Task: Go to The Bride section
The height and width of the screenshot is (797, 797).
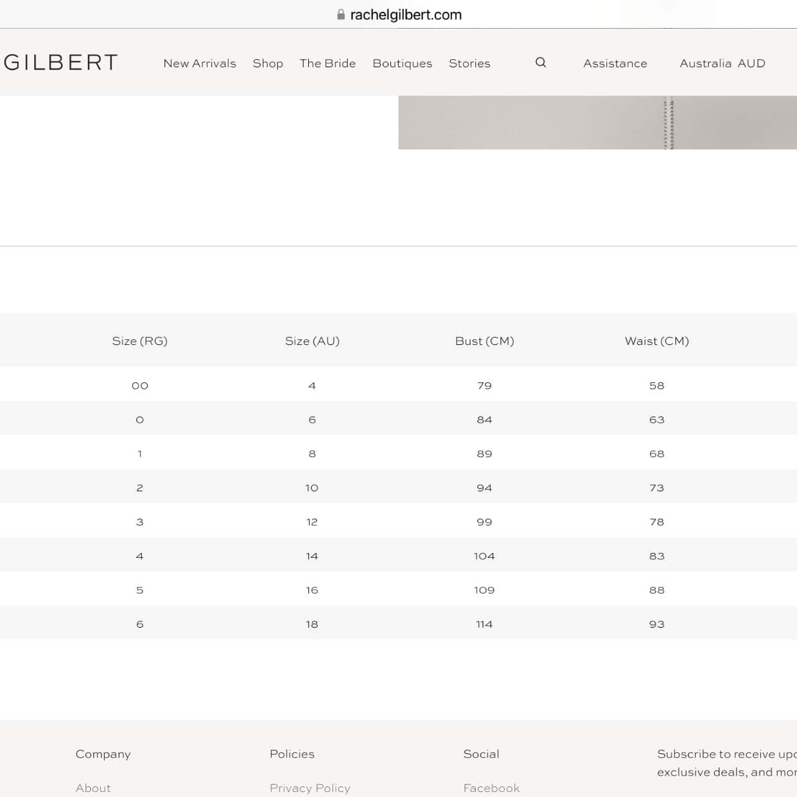Action: tap(328, 63)
